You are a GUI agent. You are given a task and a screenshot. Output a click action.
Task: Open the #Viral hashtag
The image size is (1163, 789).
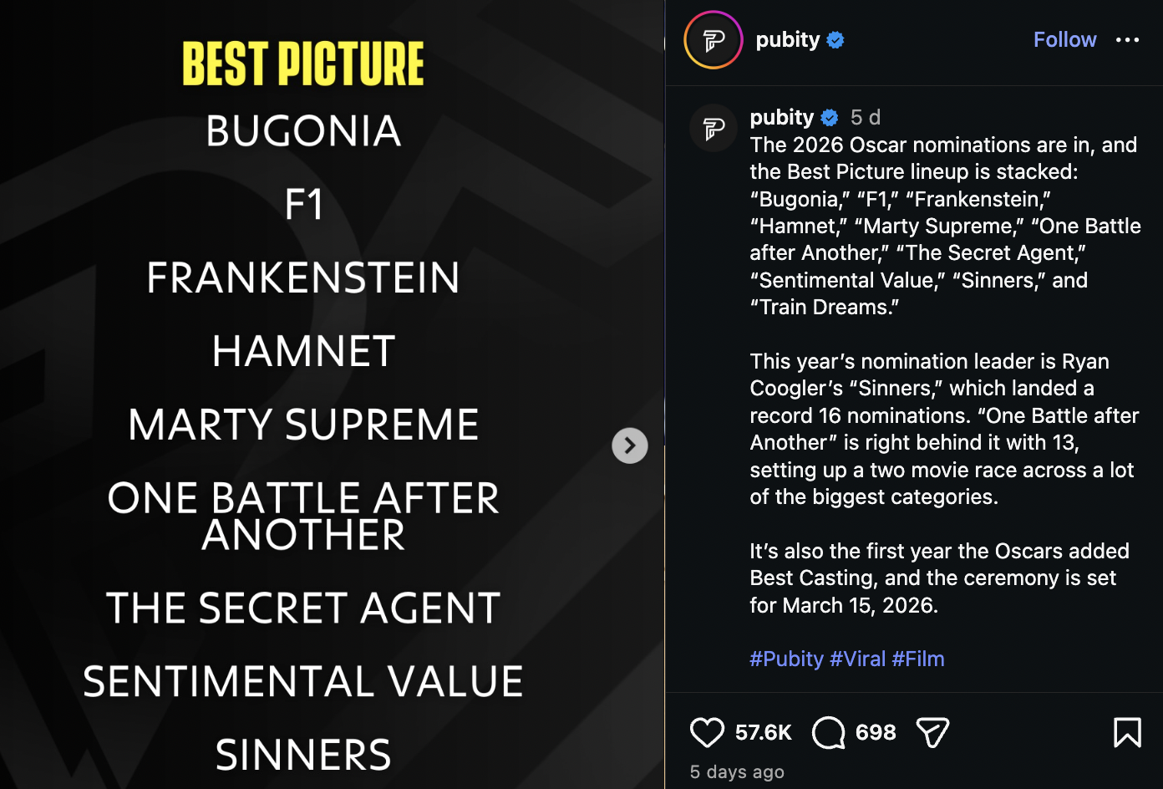pyautogui.click(x=857, y=659)
